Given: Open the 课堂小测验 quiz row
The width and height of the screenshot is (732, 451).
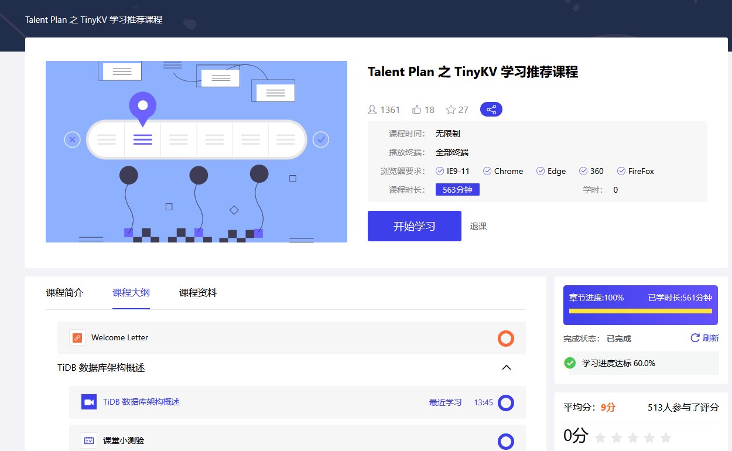Looking at the screenshot, I should [x=297, y=438].
